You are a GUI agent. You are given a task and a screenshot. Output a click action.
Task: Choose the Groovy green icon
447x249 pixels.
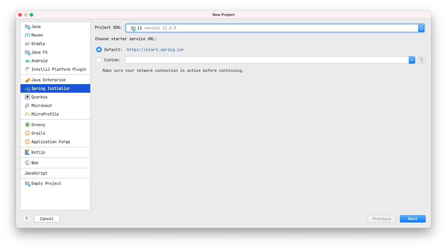(x=27, y=125)
